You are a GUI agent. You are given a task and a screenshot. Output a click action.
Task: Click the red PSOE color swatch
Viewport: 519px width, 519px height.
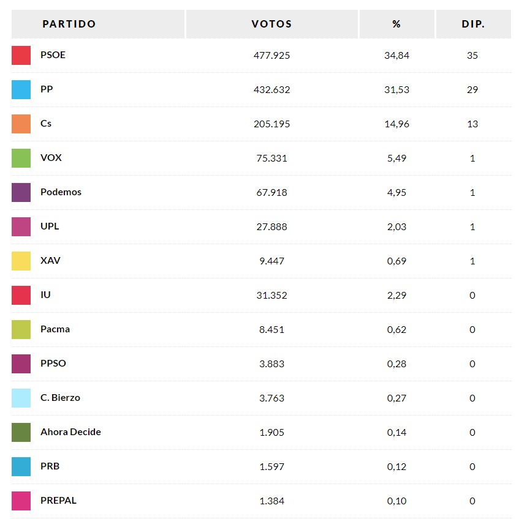tap(21, 55)
